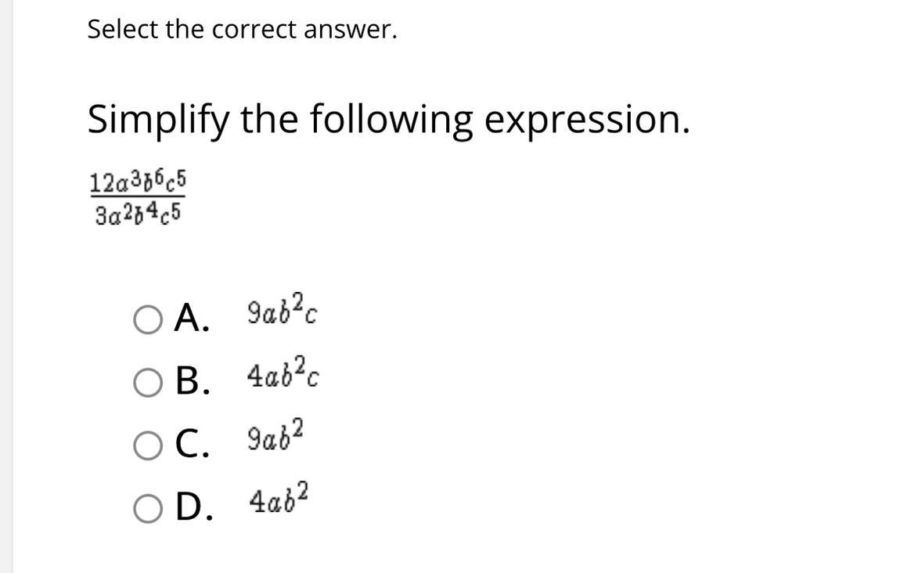Click the denominator 3a²b⁴c⁵ of the fraction
This screenshot has width=911, height=573.
139,214
